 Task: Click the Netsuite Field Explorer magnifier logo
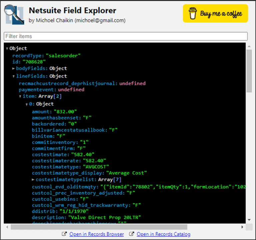click(14, 15)
